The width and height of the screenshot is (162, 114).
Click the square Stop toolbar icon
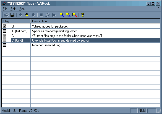point(41,15)
